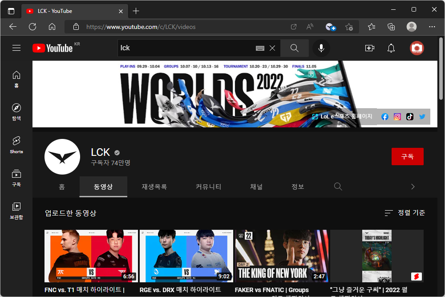Open the 정렬 기준 sort dropdown
The width and height of the screenshot is (445, 297).
405,213
